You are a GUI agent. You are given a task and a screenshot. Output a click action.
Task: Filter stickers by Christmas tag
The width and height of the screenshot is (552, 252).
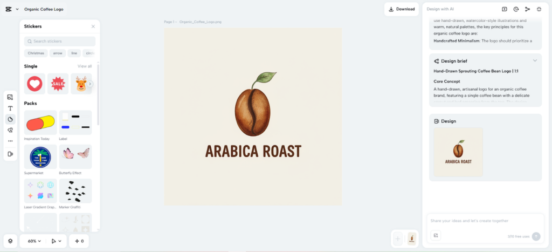(36, 53)
